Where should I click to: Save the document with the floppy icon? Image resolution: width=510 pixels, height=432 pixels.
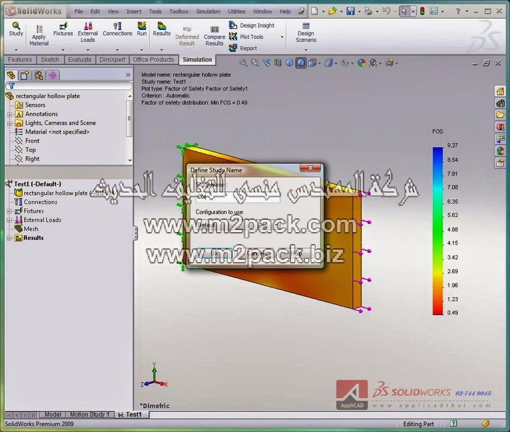click(350, 11)
